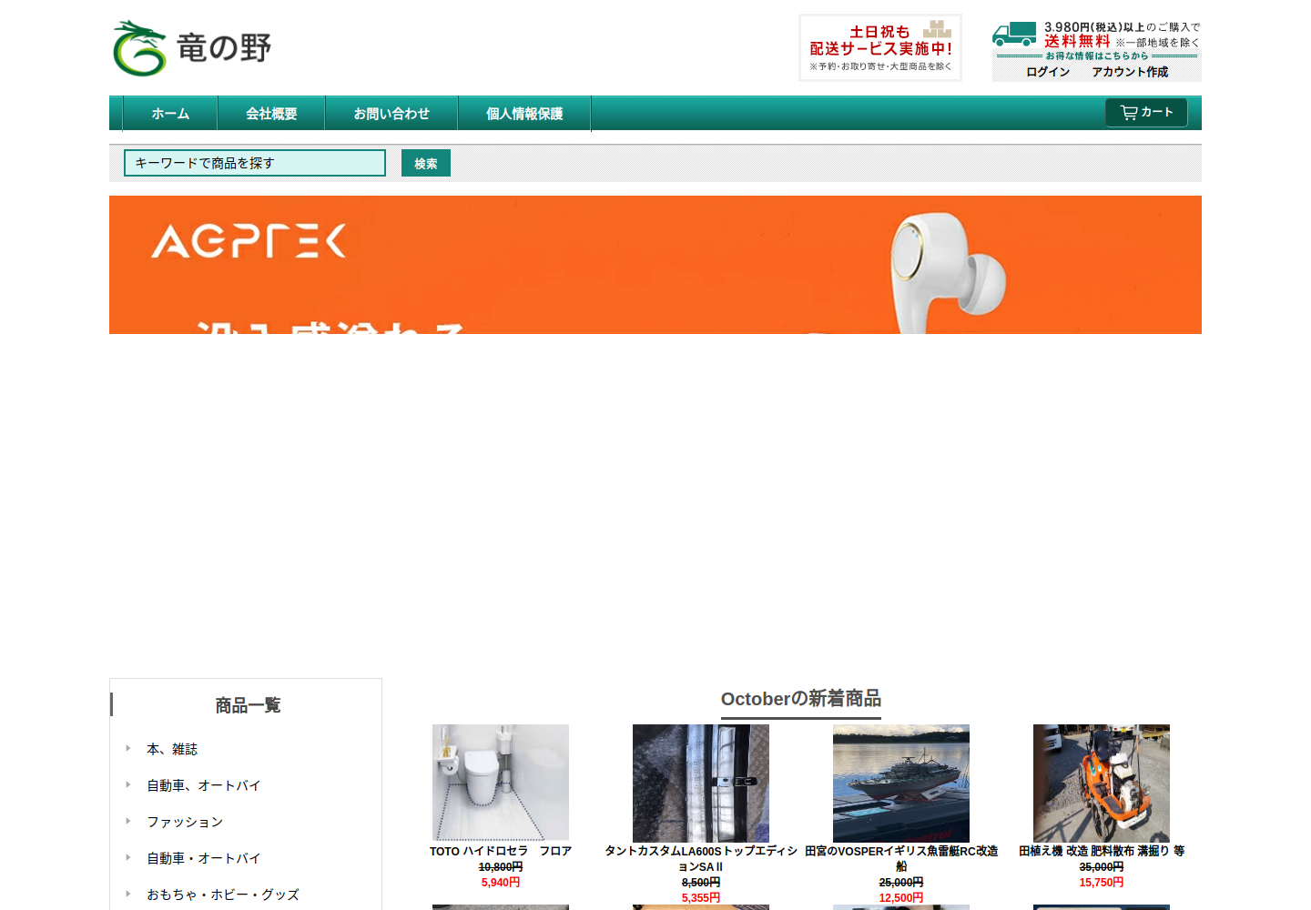Click the 5,355円 sale price
The image size is (1311, 910).
click(x=701, y=898)
